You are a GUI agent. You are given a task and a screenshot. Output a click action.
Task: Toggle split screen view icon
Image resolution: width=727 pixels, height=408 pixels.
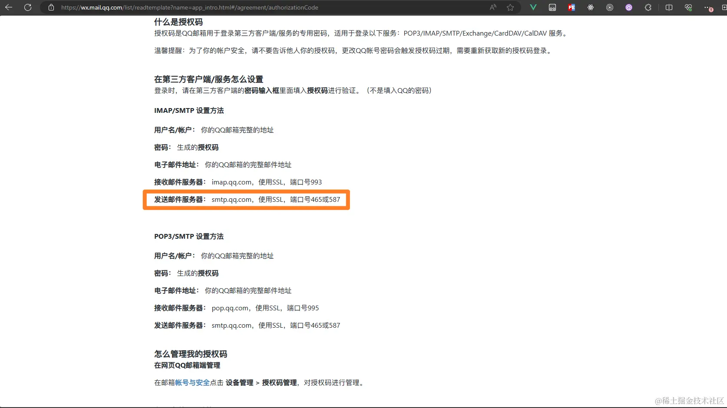coord(669,7)
